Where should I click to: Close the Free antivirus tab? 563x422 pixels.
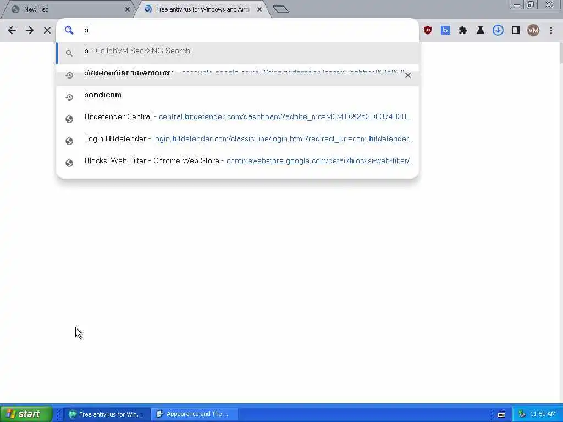tap(260, 9)
